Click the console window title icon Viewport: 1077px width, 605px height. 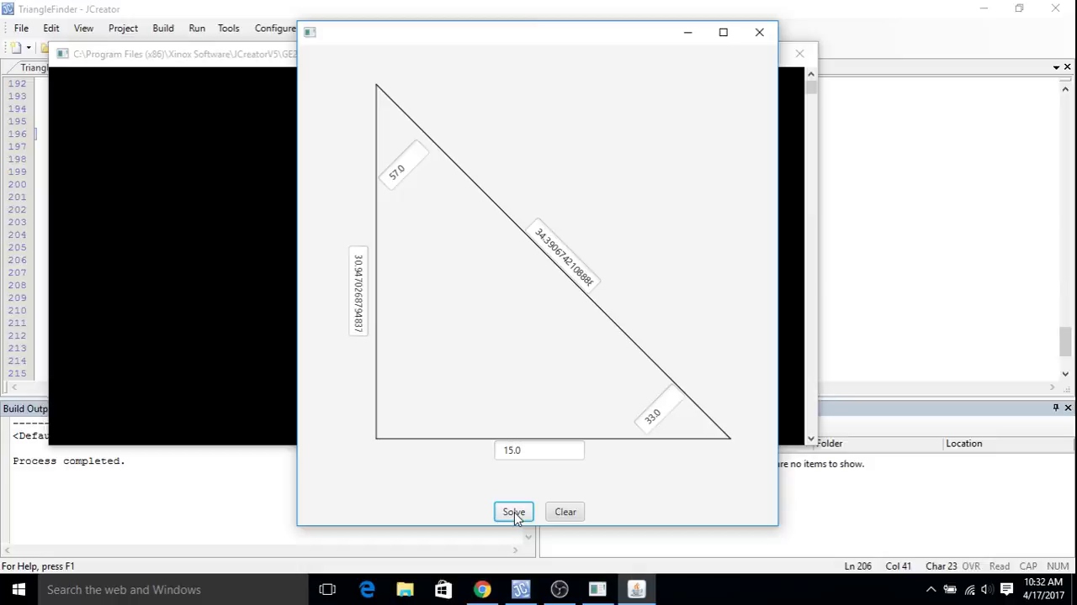[x=62, y=54]
